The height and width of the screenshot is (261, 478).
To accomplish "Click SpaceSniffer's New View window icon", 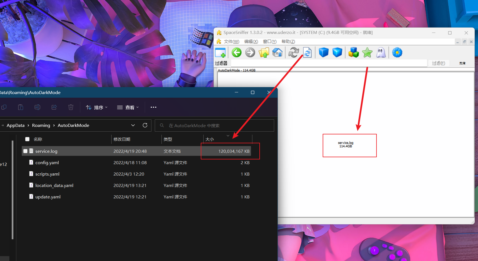I will click(x=220, y=52).
